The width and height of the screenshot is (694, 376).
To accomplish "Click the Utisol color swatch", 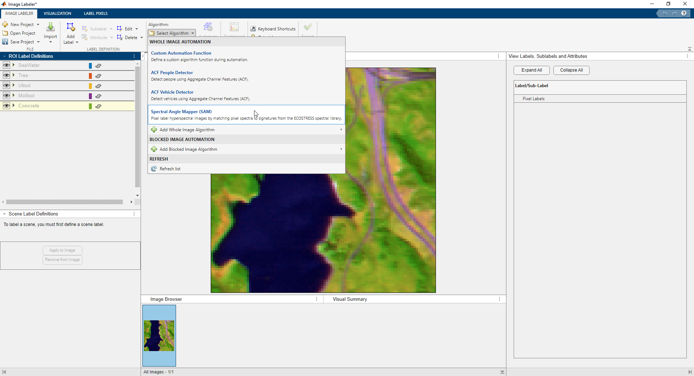I will [x=90, y=86].
